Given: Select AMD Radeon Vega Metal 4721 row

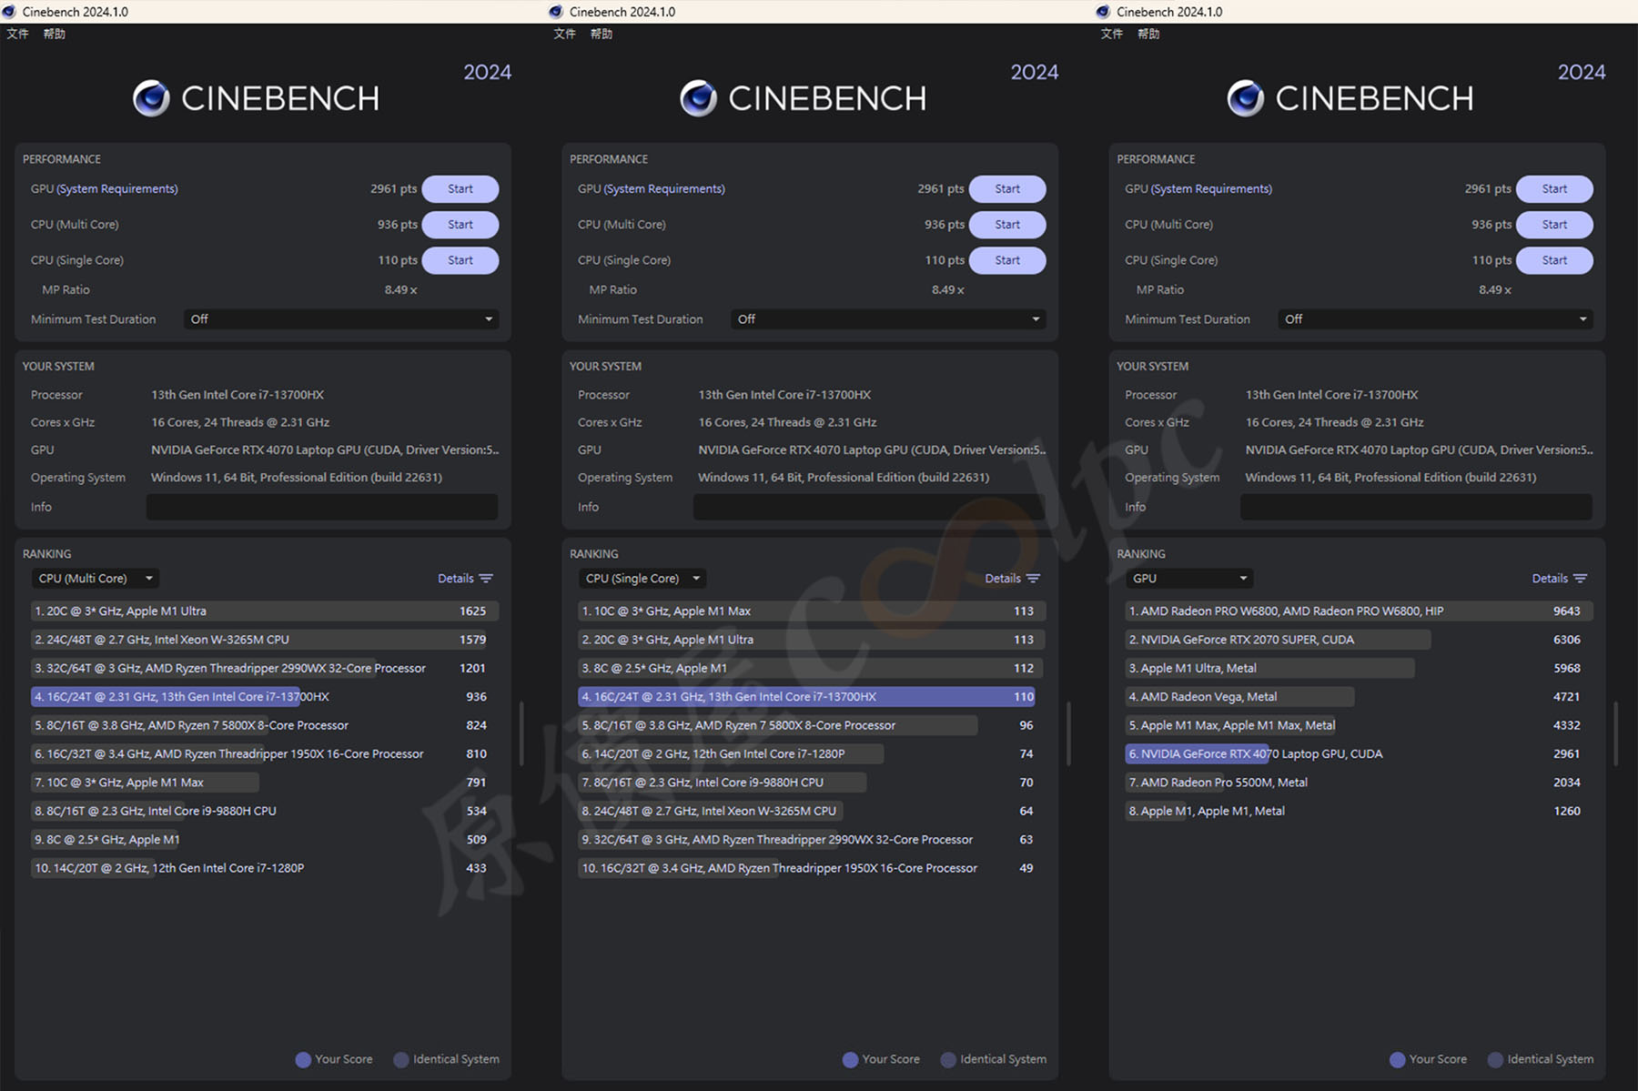Looking at the screenshot, I should point(1359,697).
